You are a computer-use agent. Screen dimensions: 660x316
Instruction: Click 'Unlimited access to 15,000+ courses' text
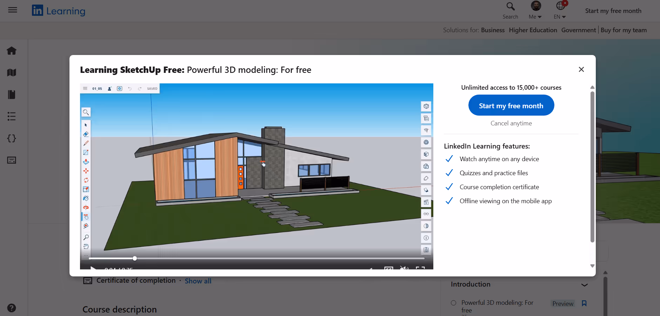tap(511, 88)
